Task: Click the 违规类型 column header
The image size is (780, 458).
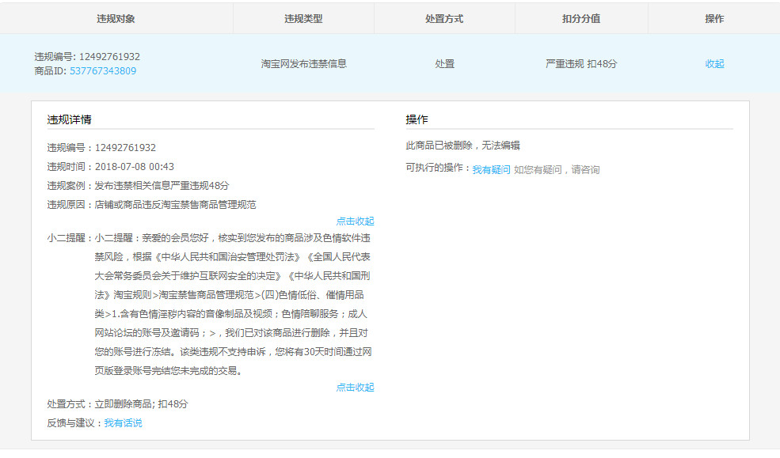Action: [303, 19]
